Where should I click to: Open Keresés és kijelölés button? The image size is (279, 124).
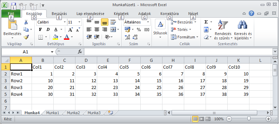click(x=243, y=30)
